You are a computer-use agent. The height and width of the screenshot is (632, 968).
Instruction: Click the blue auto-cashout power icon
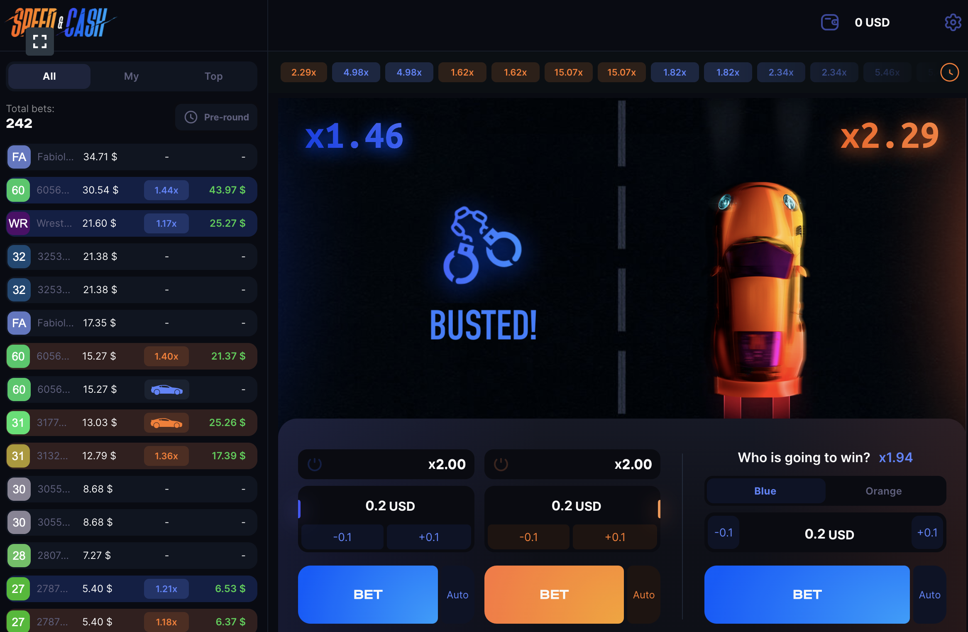click(x=315, y=464)
